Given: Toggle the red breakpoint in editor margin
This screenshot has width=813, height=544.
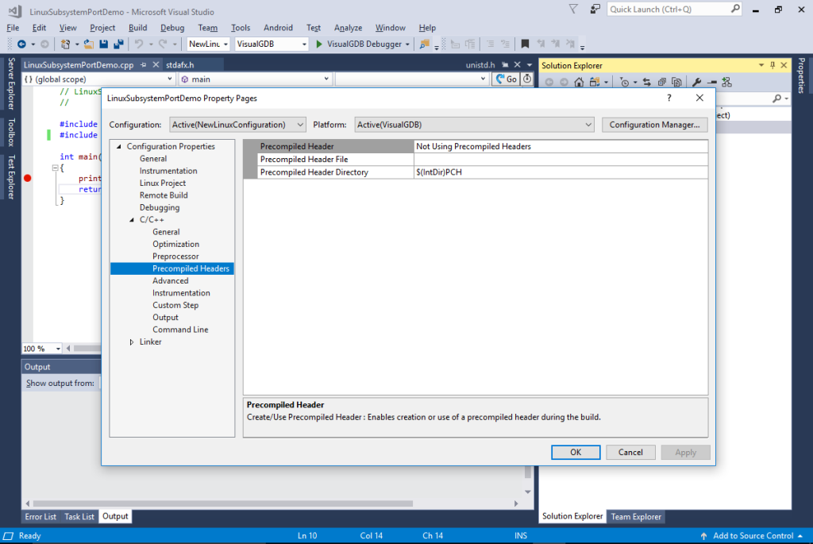Looking at the screenshot, I should click(27, 179).
